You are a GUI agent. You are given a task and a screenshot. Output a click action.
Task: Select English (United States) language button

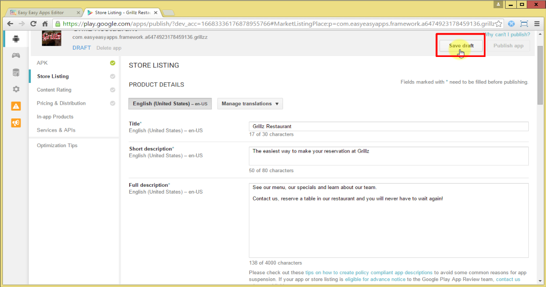(170, 104)
